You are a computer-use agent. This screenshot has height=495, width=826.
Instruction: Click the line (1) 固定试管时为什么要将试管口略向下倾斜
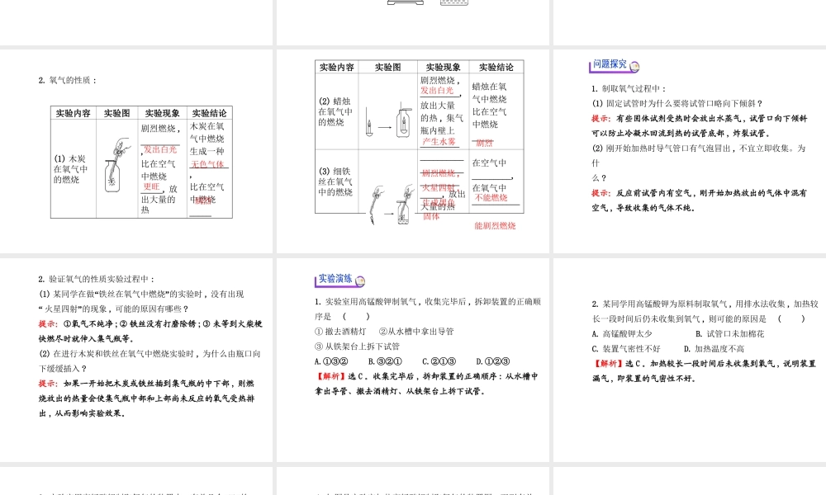[677, 104]
